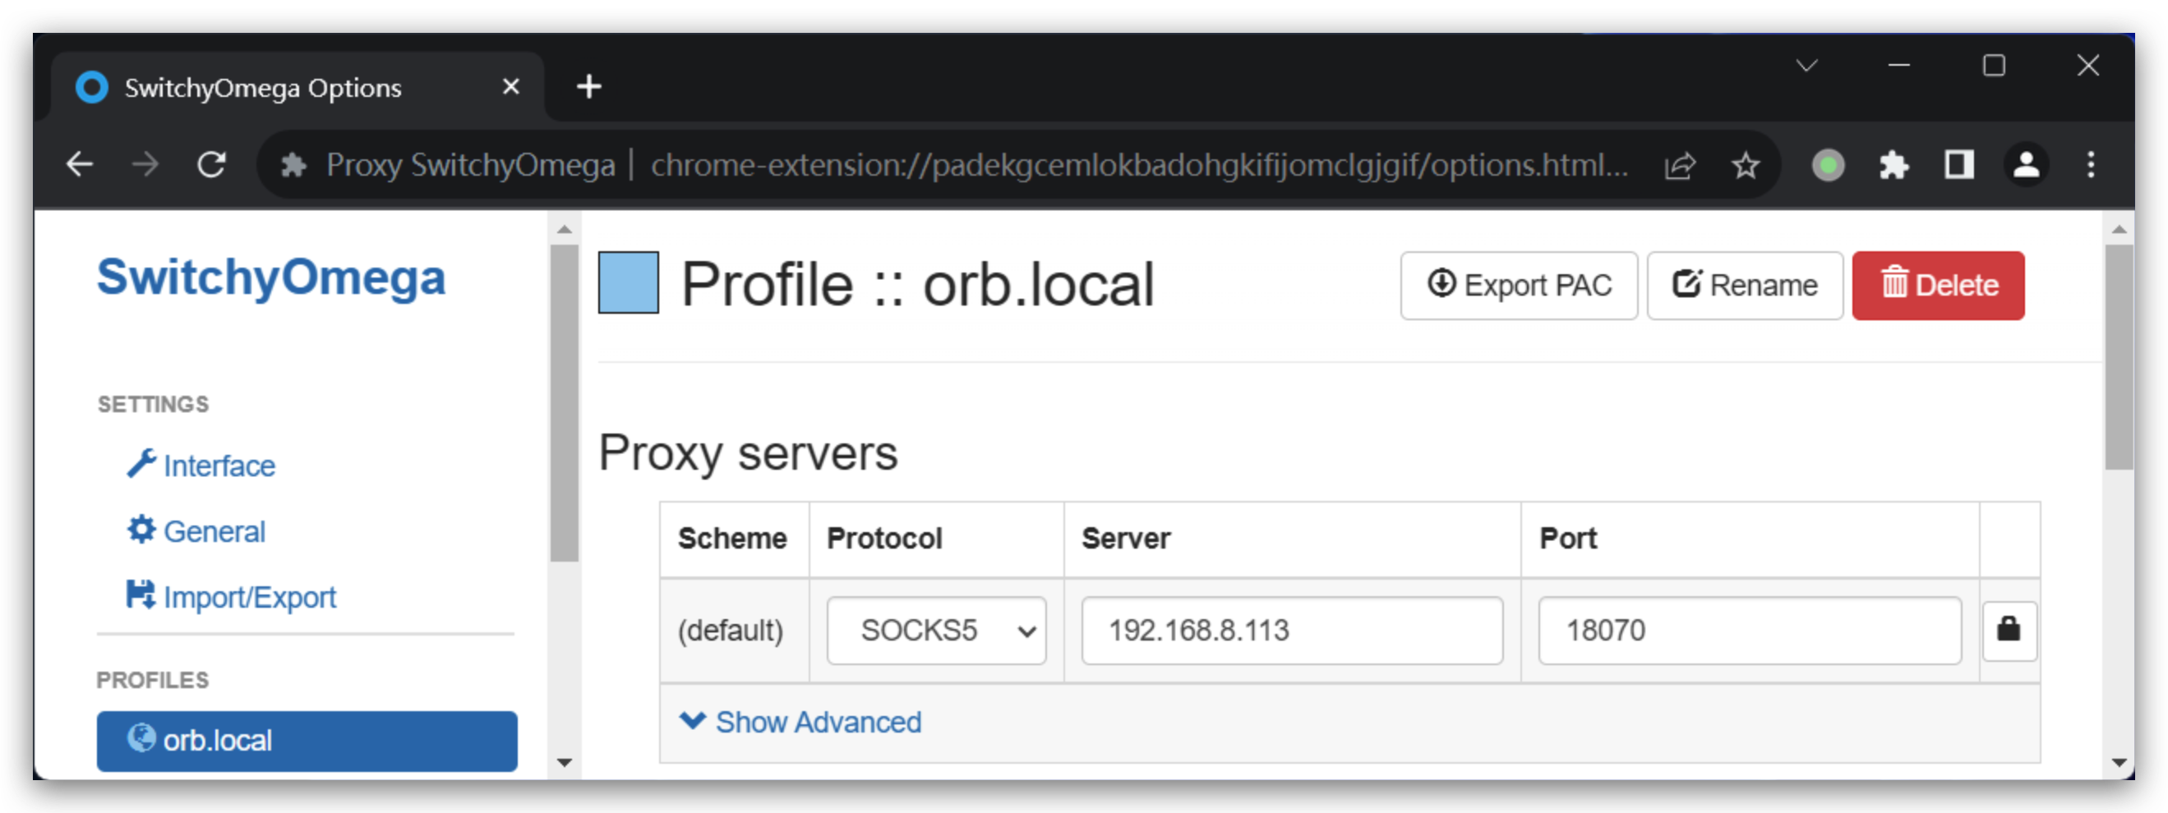The image size is (2168, 813).
Task: Click the blue profile color swatch
Action: pos(629,282)
